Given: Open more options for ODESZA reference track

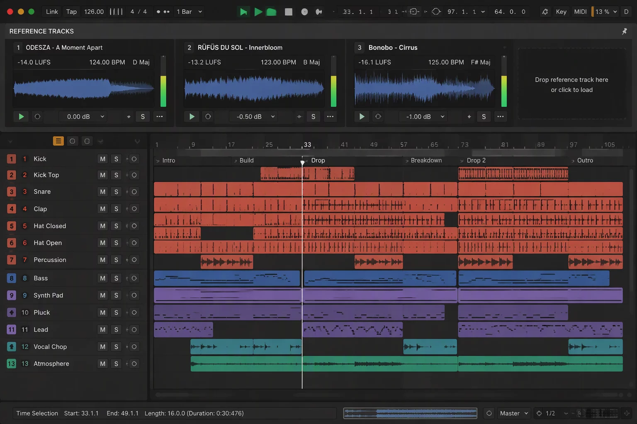Looking at the screenshot, I should pos(160,117).
